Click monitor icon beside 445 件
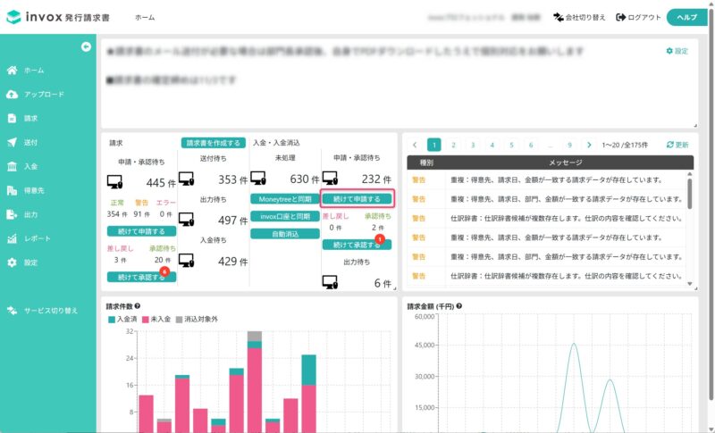This screenshot has width=715, height=433. (114, 182)
